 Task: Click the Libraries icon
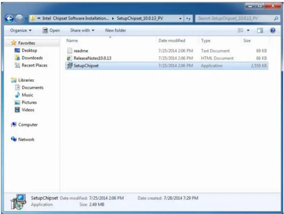tap(14, 80)
